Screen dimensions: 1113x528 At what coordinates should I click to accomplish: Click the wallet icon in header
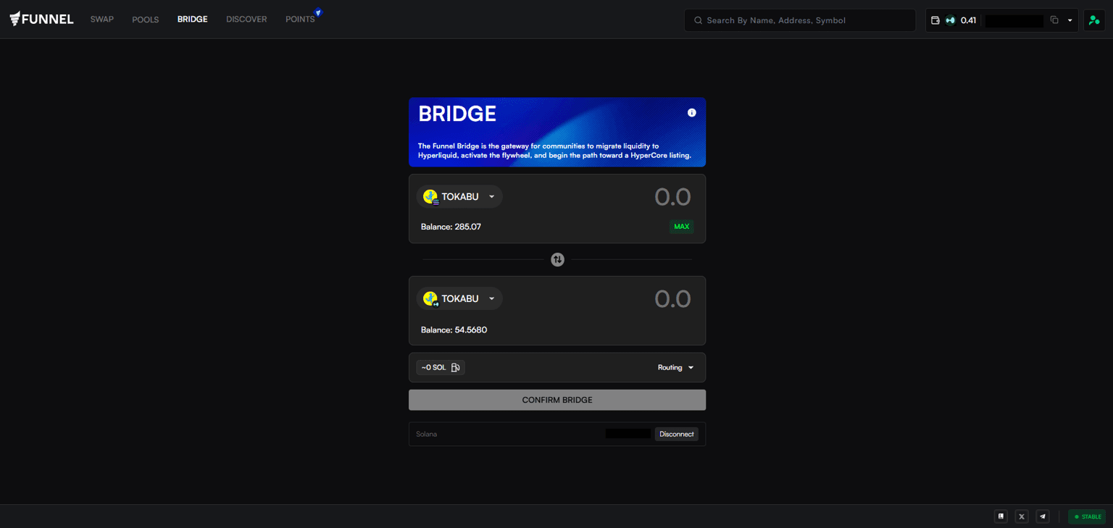point(935,20)
